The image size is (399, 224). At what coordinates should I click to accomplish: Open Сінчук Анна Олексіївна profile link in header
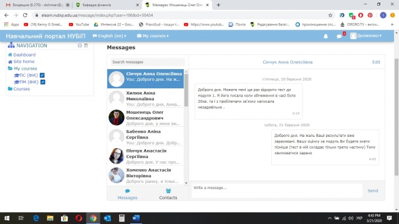287,62
